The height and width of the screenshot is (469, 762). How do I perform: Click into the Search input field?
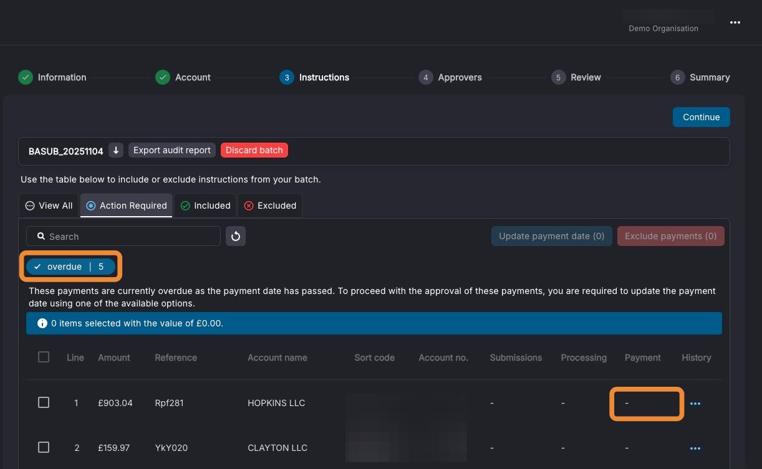point(123,236)
